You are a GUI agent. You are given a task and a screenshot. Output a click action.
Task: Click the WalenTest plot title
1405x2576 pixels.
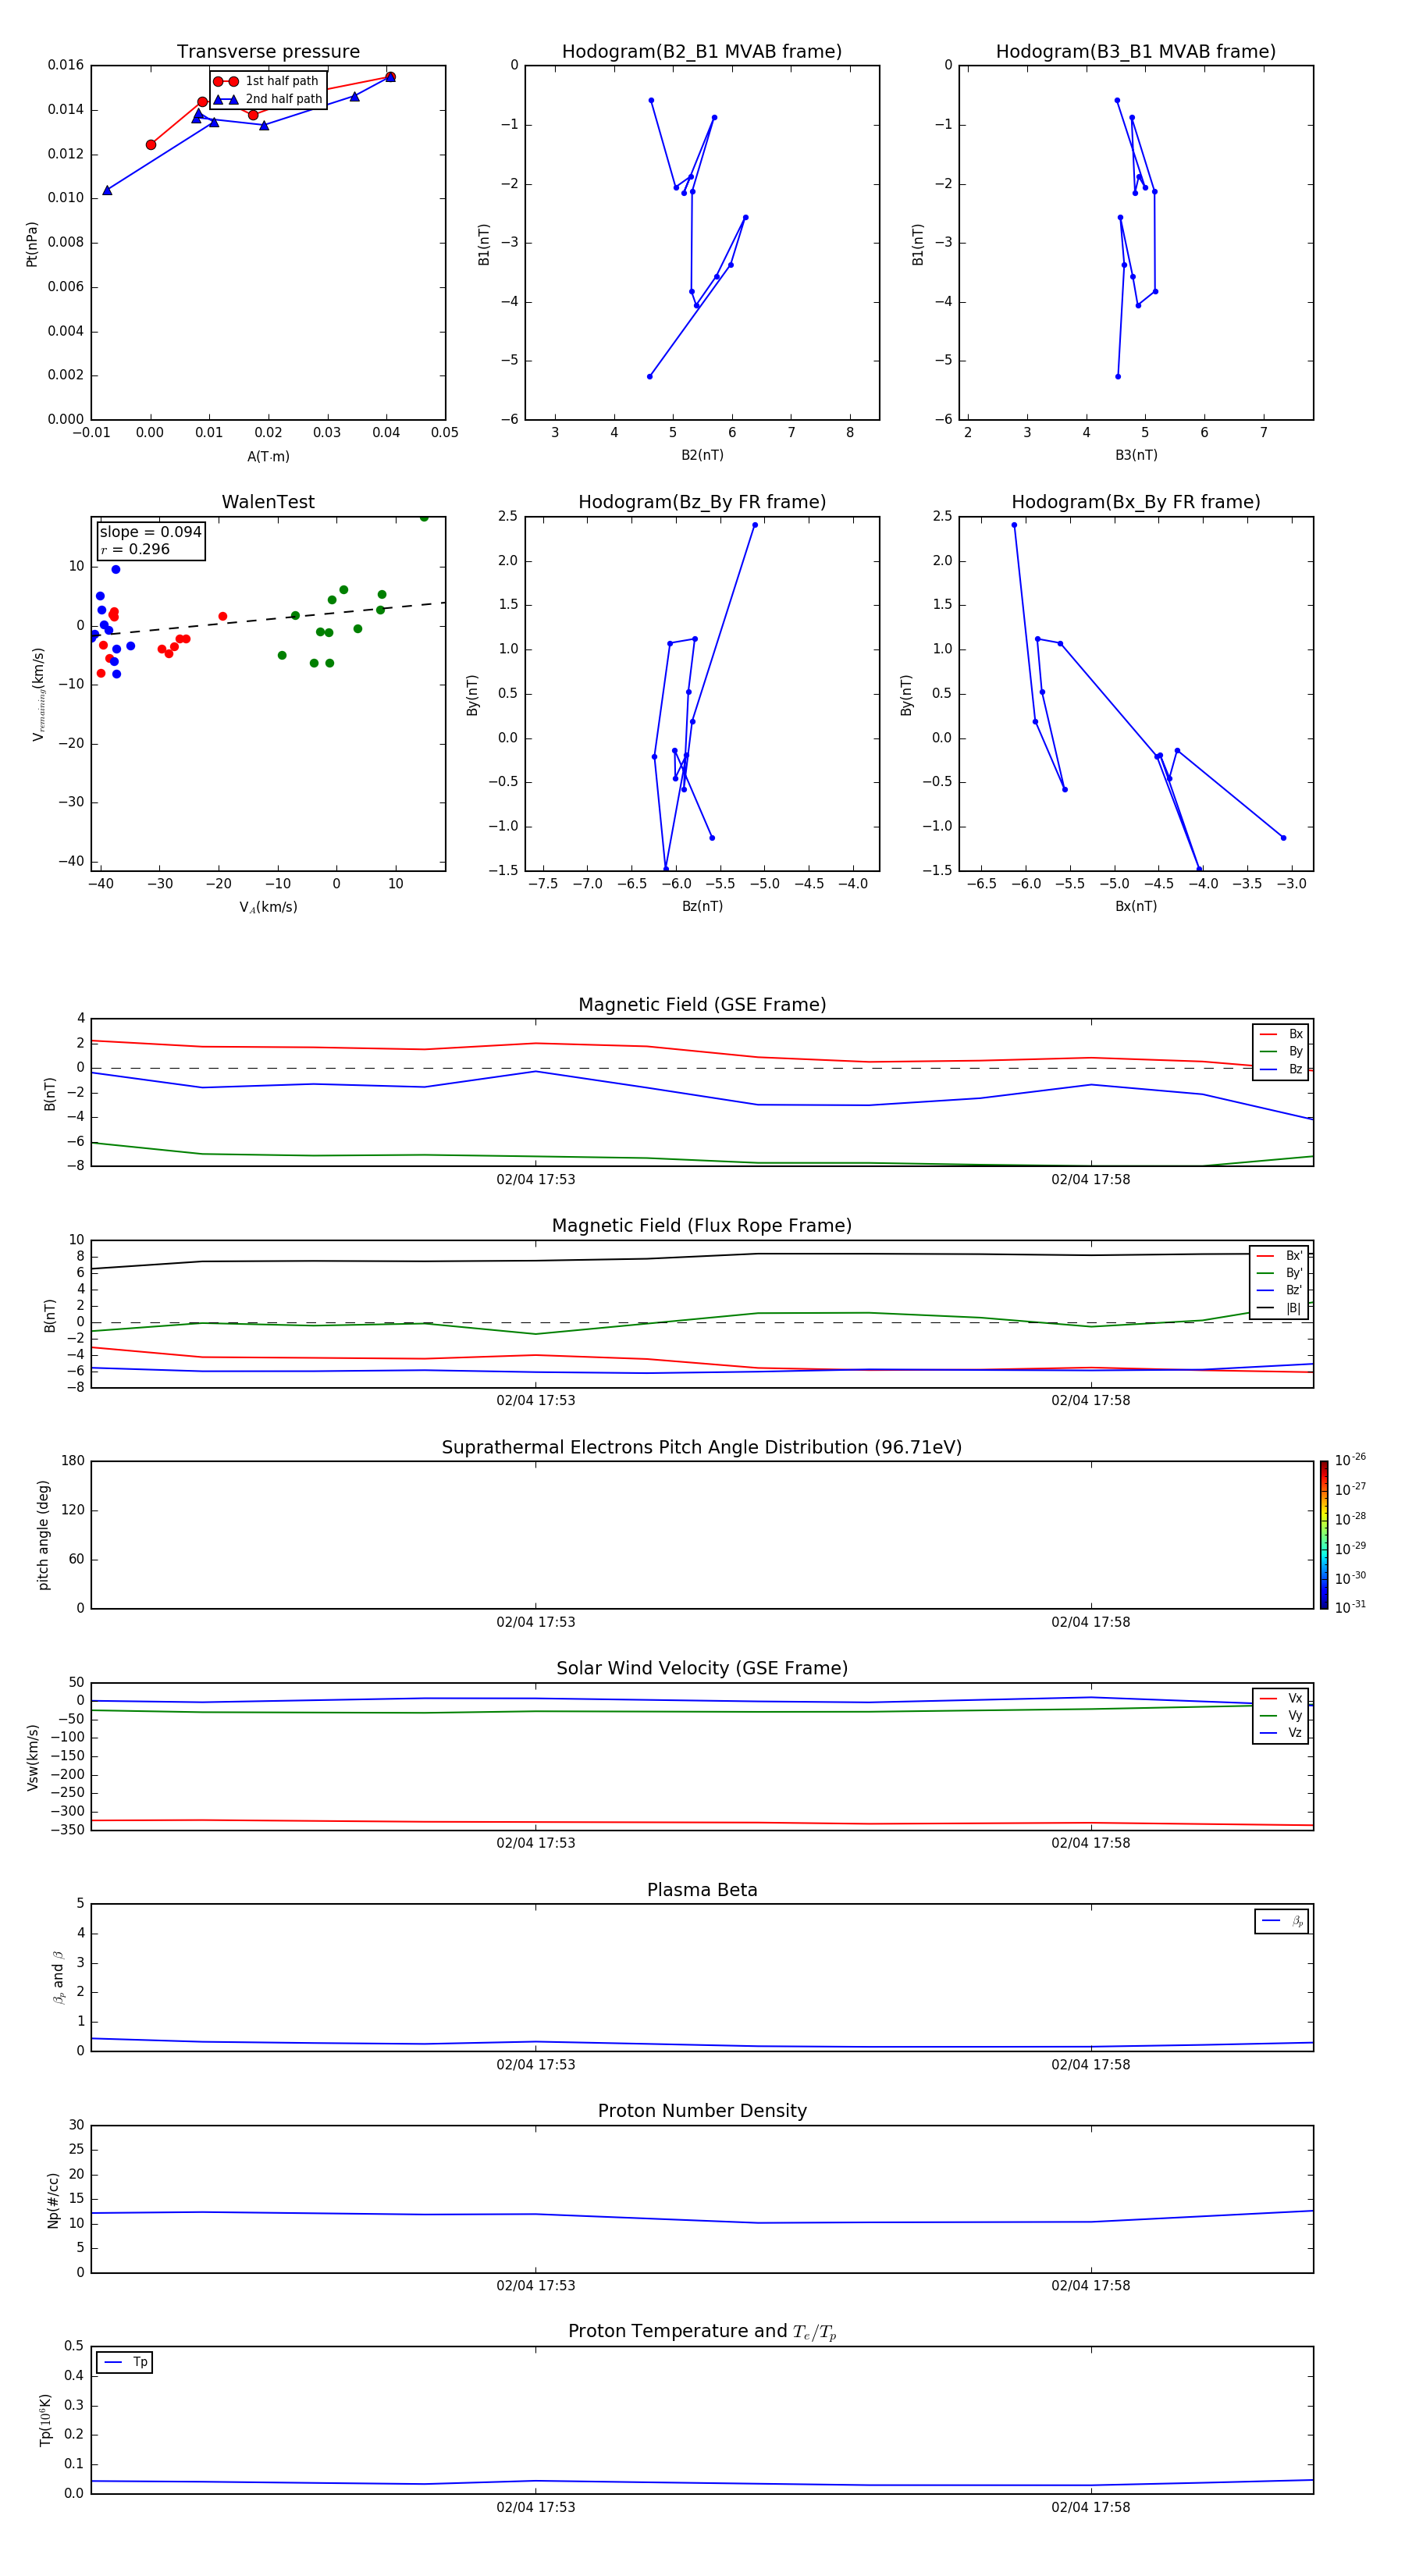268,502
